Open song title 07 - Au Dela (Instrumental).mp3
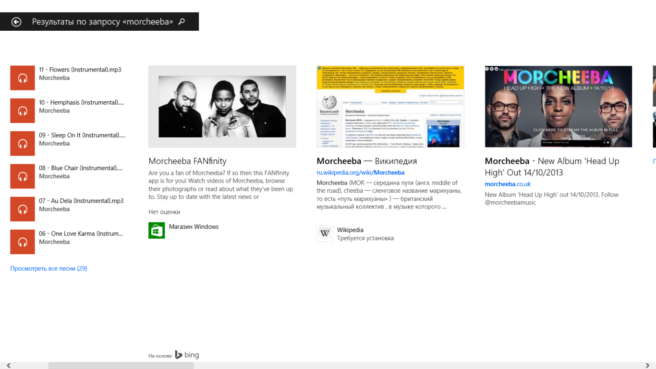The image size is (656, 369). 81,201
